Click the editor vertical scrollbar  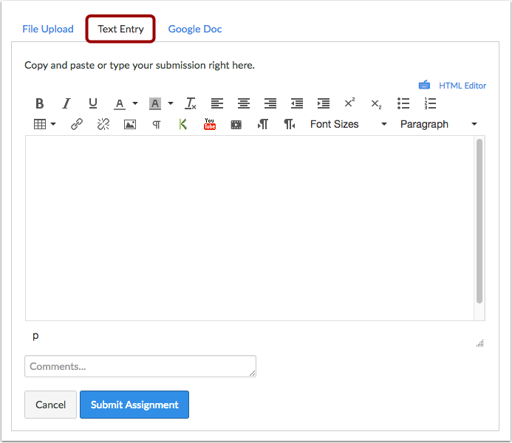[x=479, y=221]
